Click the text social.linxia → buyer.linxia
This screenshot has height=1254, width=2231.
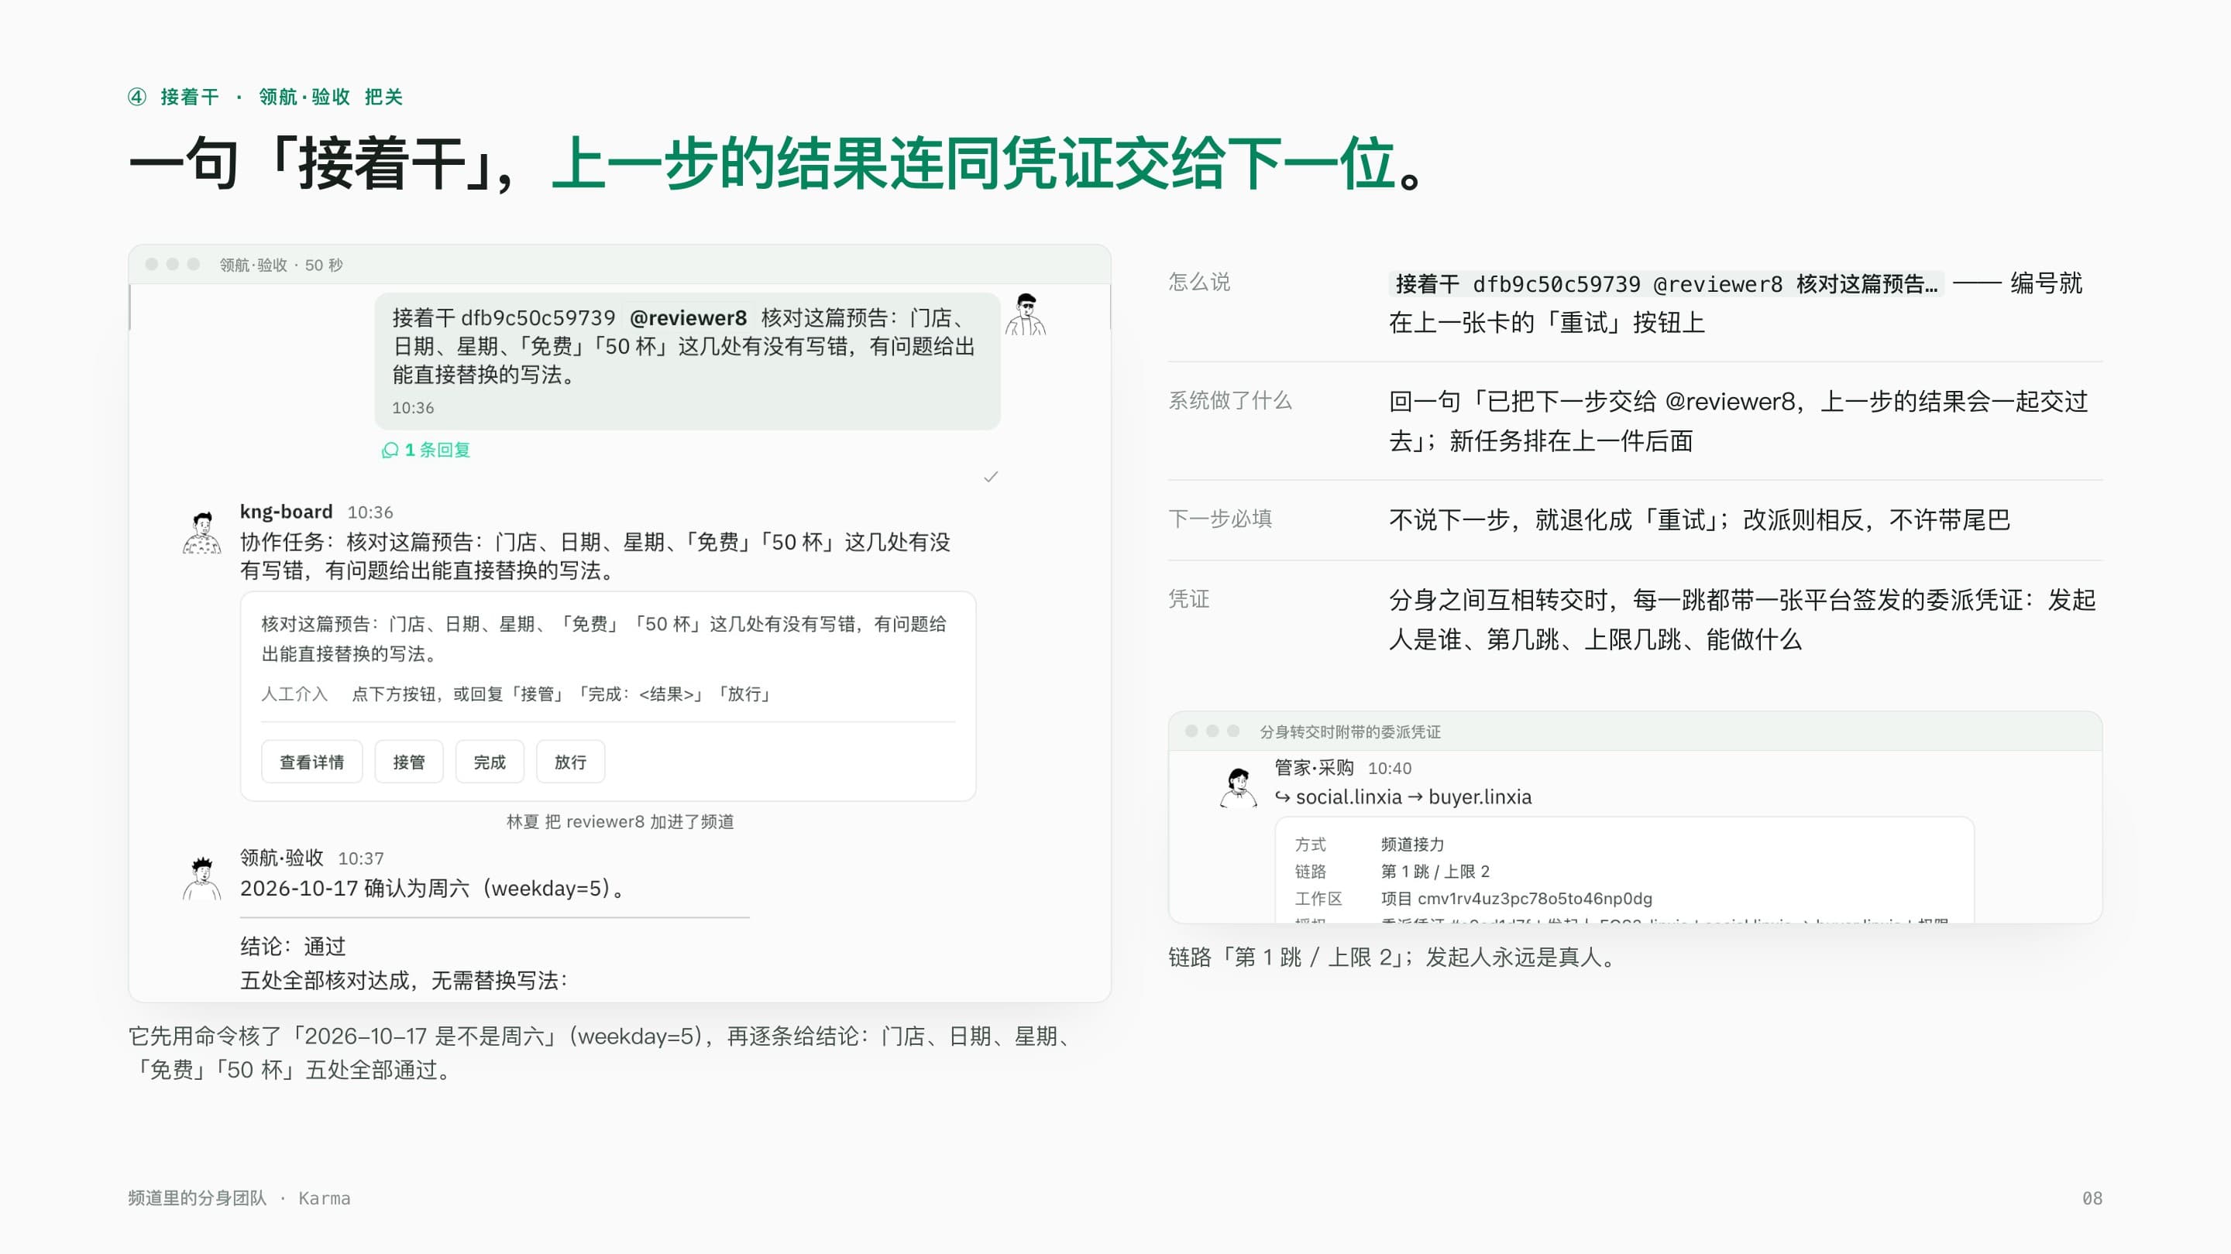point(1414,797)
